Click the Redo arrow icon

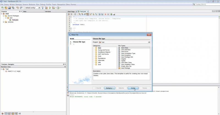click(x=21, y=8)
